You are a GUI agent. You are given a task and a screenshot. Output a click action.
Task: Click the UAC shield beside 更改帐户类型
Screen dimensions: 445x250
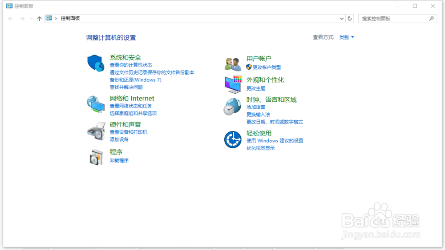point(249,67)
